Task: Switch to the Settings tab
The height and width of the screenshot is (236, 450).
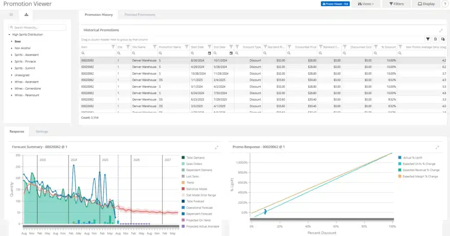Action: click(x=42, y=131)
